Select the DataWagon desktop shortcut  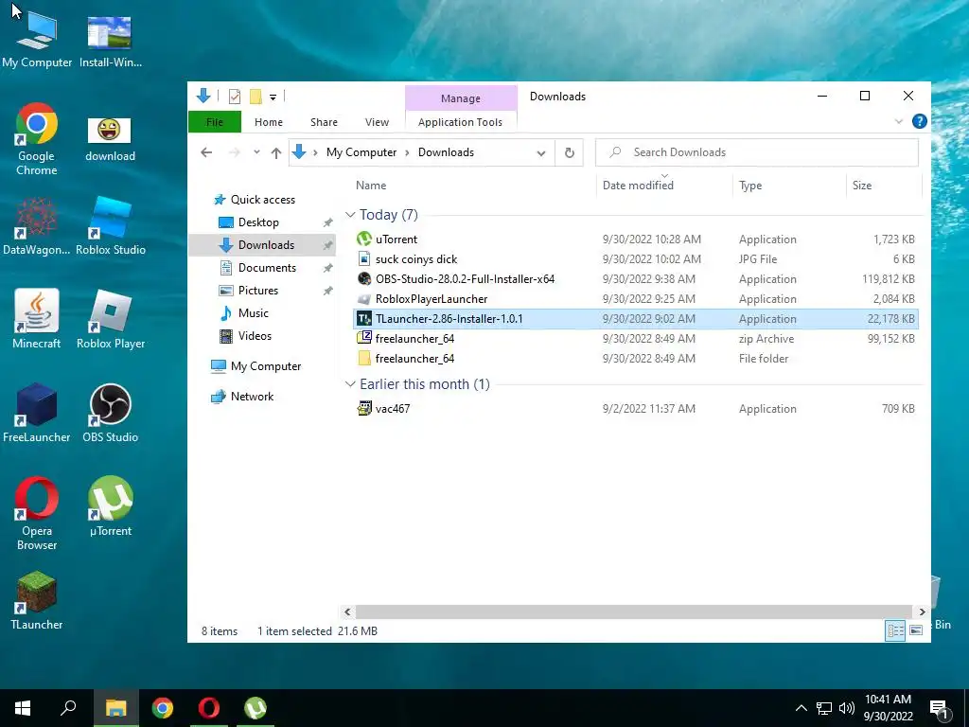[x=37, y=226]
